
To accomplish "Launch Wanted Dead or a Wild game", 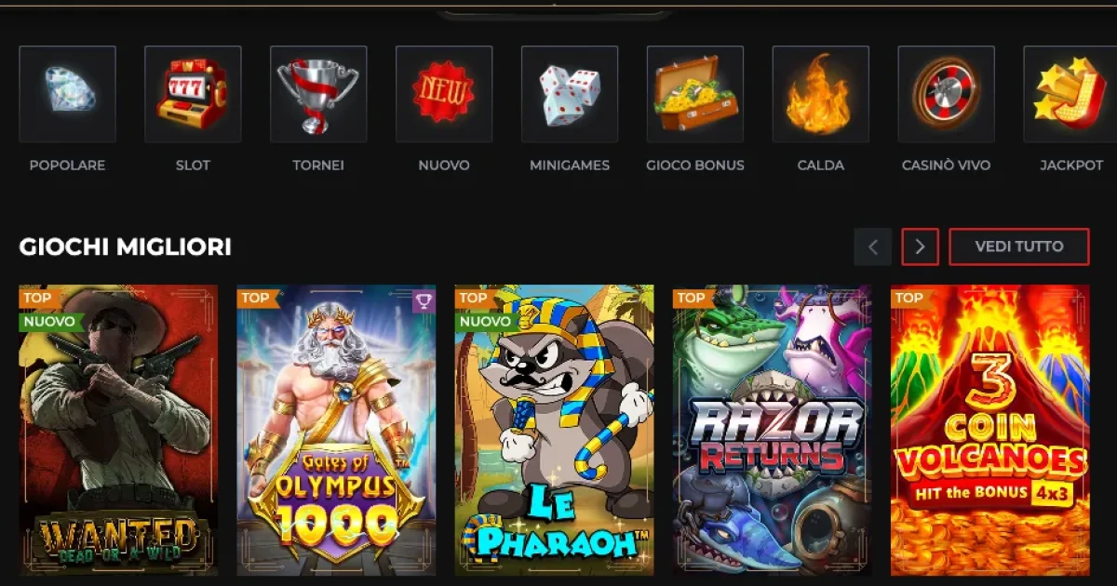I will pos(118,431).
